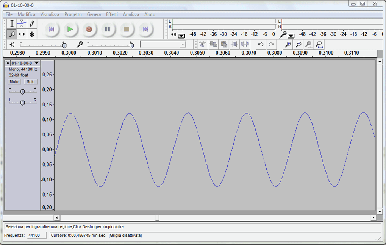
Task: Open the Aiuto menu
Action: pos(150,14)
